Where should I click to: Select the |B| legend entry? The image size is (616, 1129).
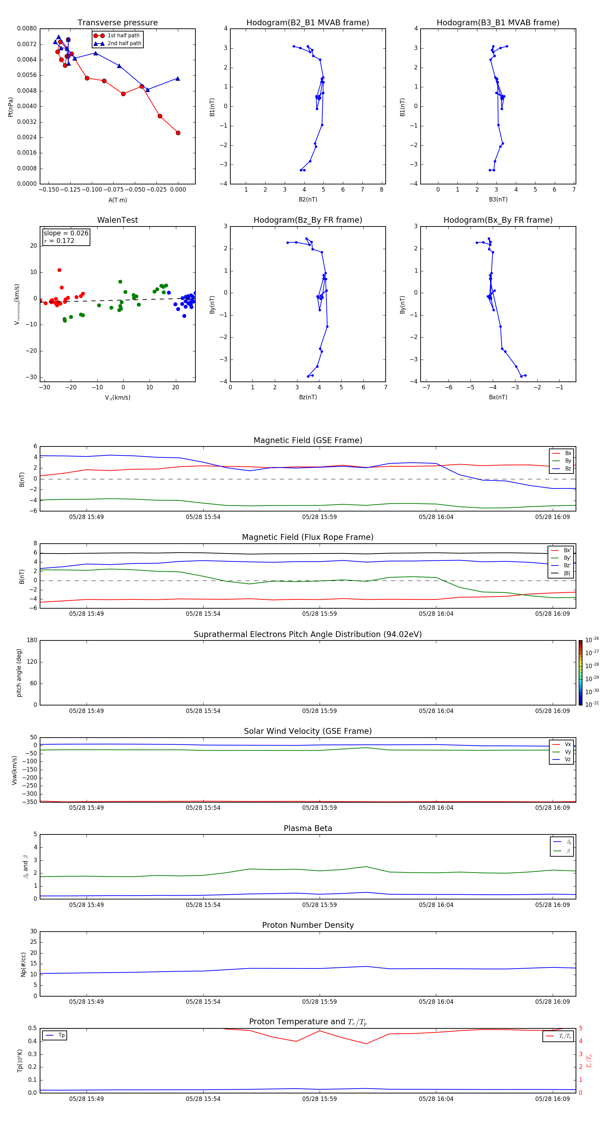coord(561,573)
